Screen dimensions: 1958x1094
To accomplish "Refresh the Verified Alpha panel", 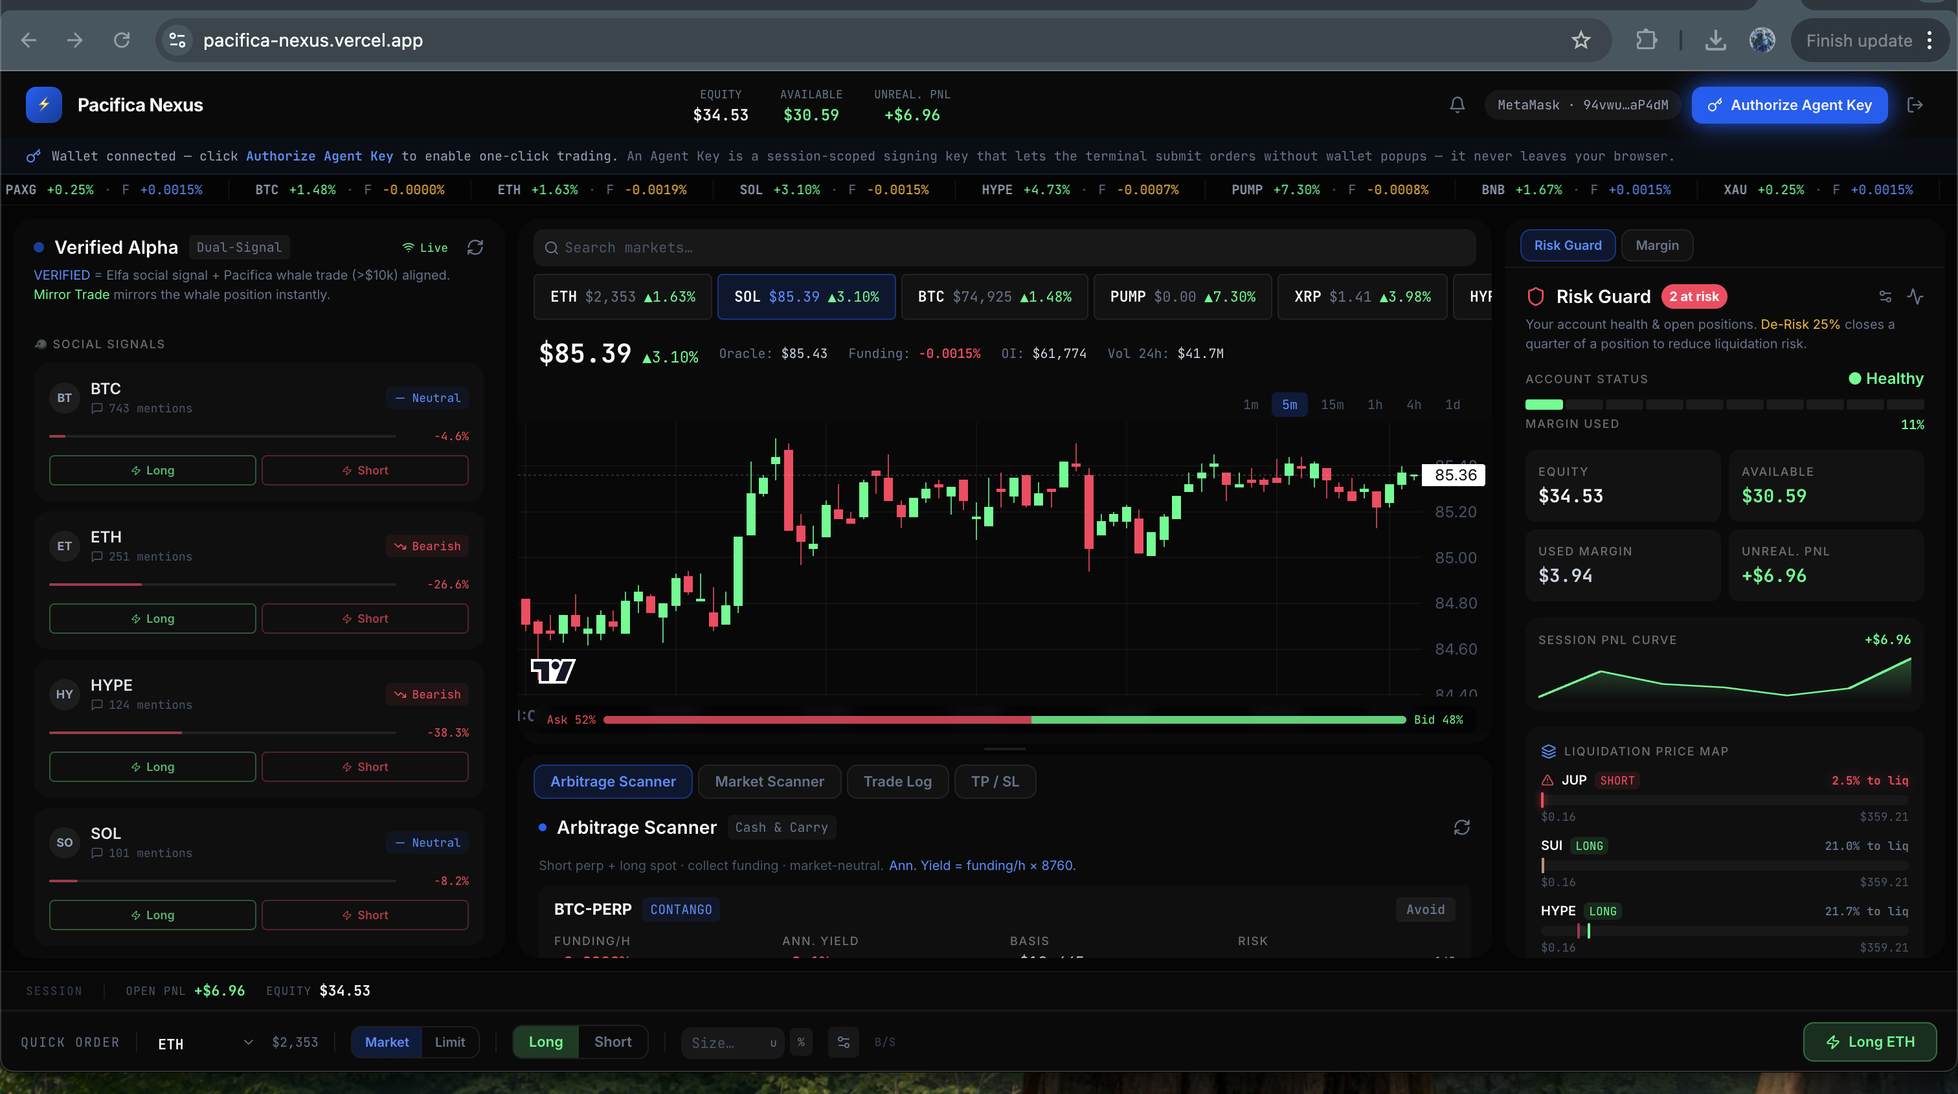I will coord(475,248).
